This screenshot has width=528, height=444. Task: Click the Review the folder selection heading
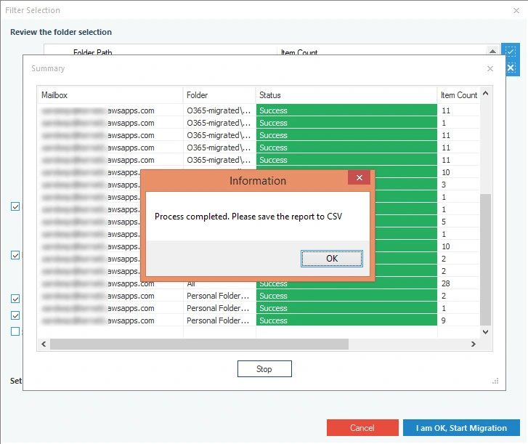[61, 32]
